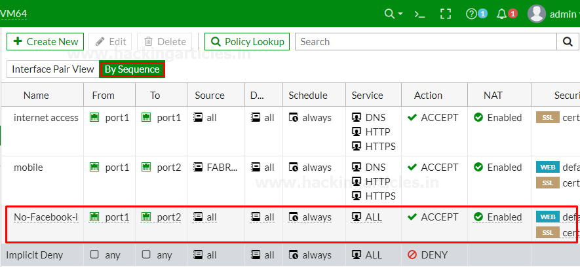The image size is (580, 267).
Task: Click the DENY icon in Implicit Deny row
Action: tap(413, 255)
